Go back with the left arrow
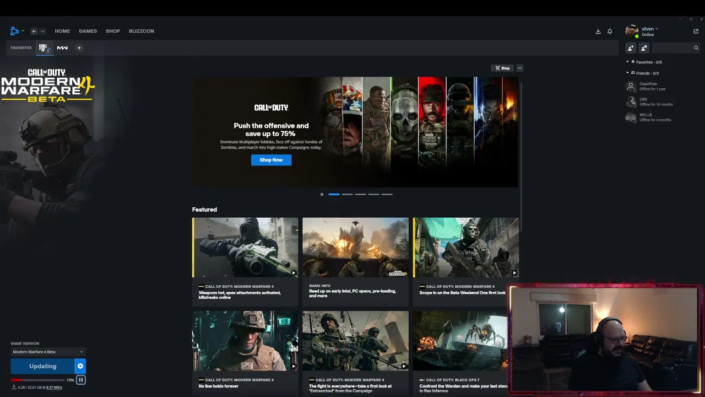The height and width of the screenshot is (397, 705). [x=34, y=31]
